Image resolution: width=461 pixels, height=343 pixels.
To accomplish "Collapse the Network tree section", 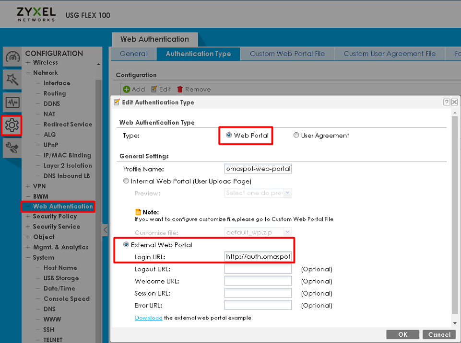I will (x=28, y=73).
